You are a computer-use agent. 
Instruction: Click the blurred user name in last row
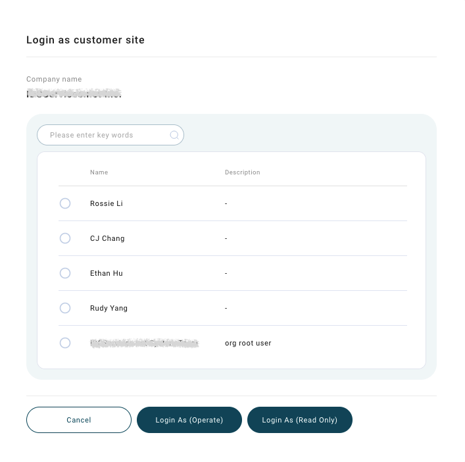coord(145,343)
